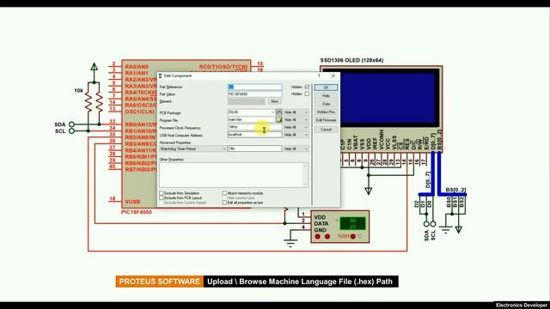
Task: Click the question mark help icon in dialog title
Action: (319, 76)
